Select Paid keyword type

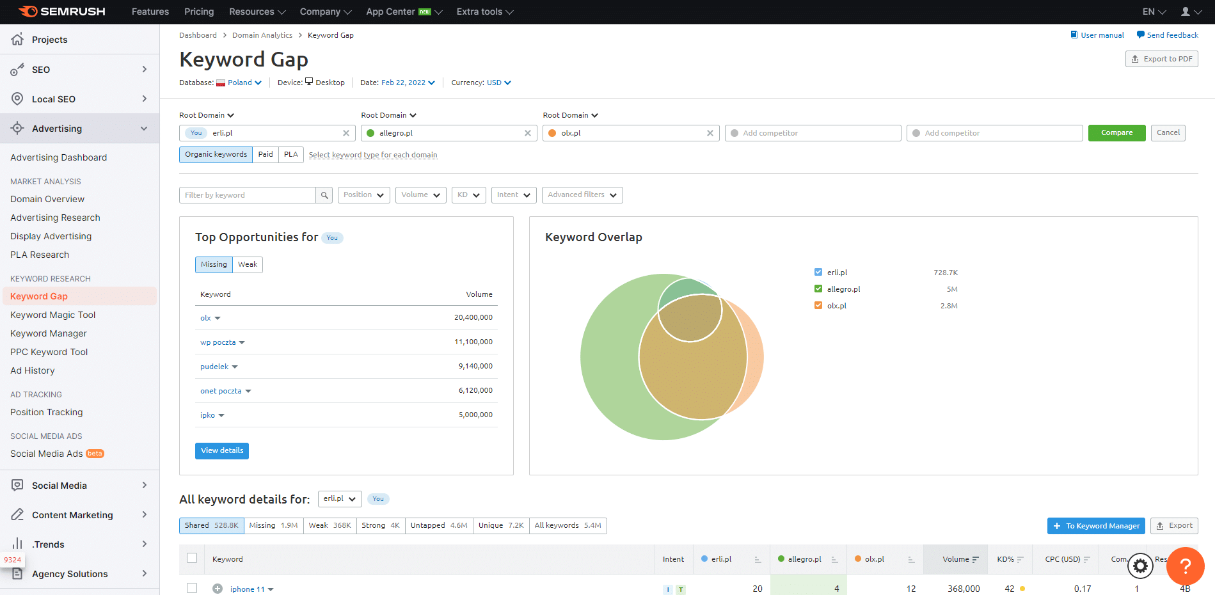click(266, 155)
